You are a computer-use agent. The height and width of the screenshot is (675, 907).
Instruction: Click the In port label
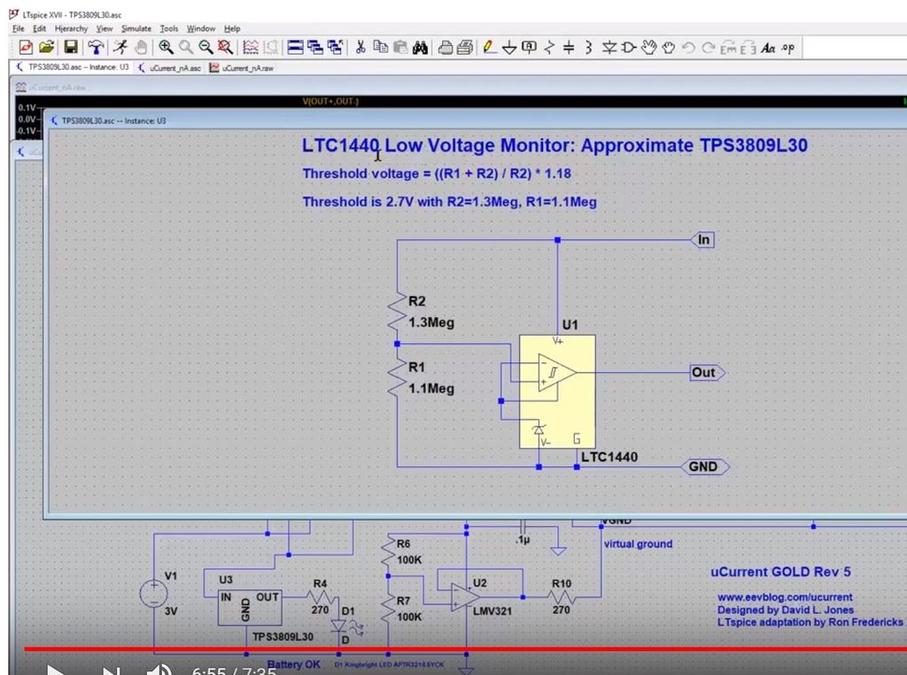click(x=702, y=239)
